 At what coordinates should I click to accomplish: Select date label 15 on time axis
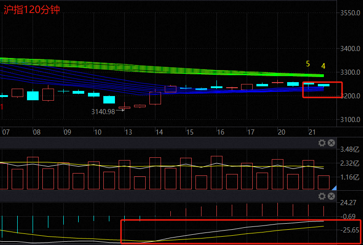coord(189,132)
